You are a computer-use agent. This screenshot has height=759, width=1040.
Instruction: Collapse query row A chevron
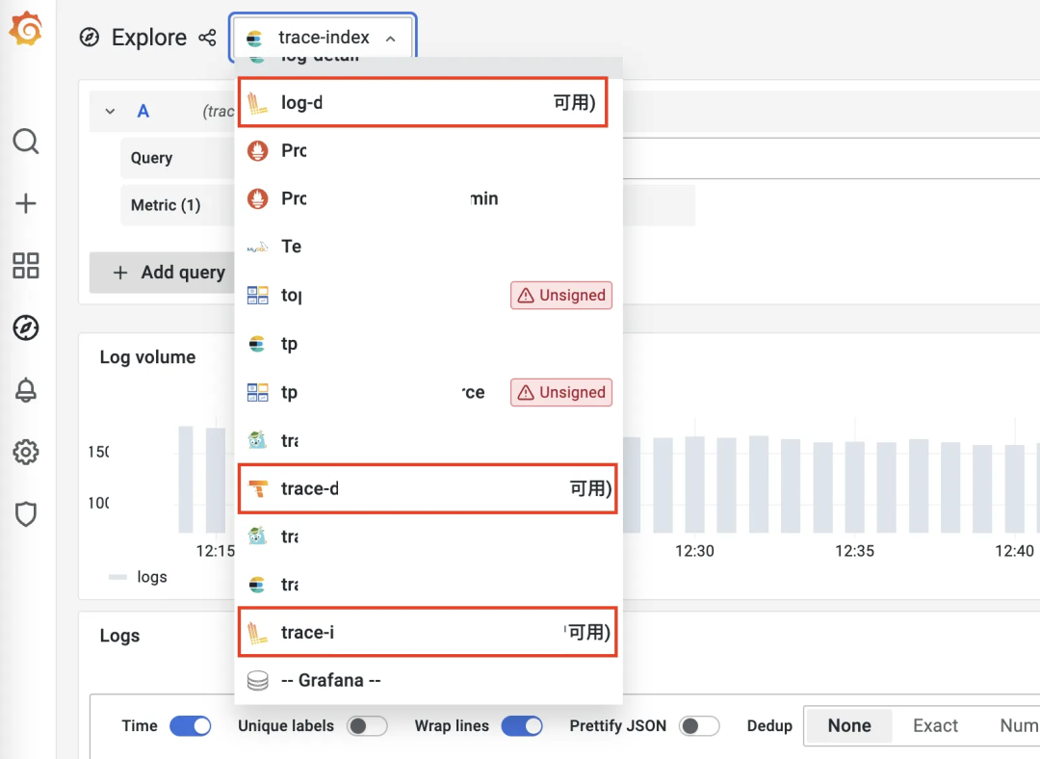[x=110, y=112]
